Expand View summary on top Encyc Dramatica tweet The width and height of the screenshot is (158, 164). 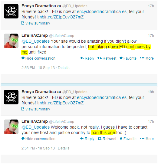tap(36, 23)
